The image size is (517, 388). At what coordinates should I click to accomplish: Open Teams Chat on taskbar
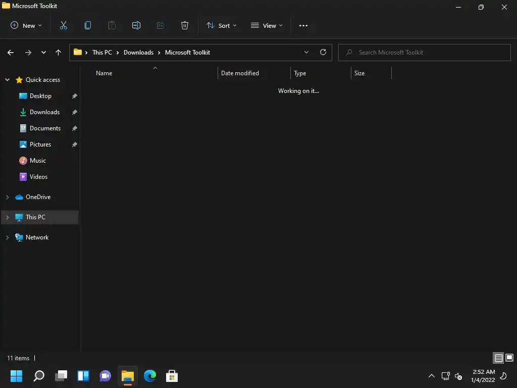pyautogui.click(x=105, y=376)
